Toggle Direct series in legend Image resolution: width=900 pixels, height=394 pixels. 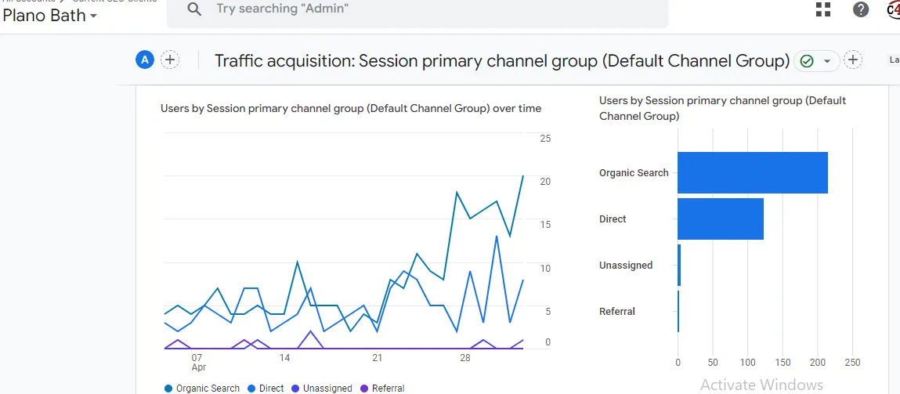pyautogui.click(x=266, y=389)
